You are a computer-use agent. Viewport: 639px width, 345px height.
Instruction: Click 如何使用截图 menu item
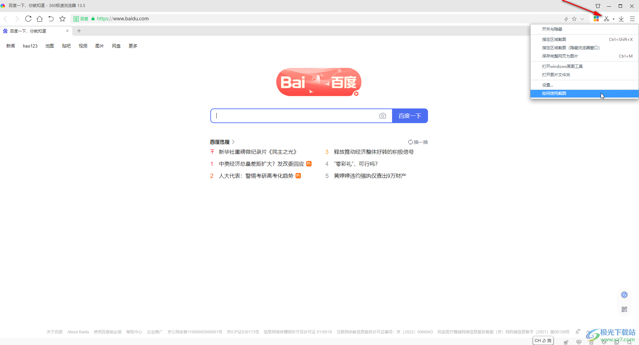pos(584,93)
